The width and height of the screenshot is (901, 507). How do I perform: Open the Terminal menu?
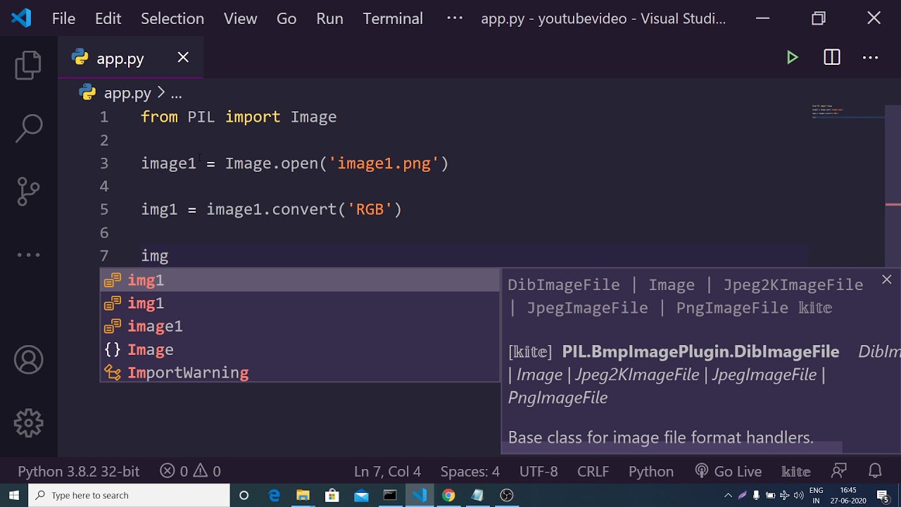pos(393,18)
